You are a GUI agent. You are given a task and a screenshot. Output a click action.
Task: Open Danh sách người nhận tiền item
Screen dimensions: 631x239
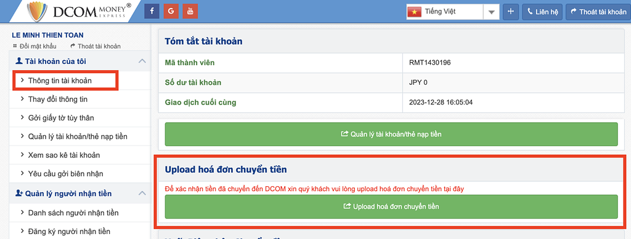coord(79,213)
